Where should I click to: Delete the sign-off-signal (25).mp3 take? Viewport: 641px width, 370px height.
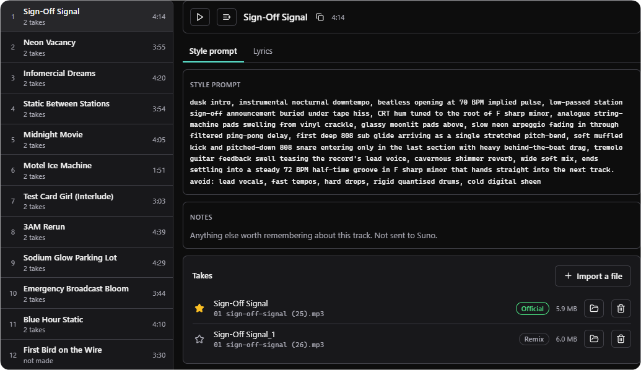[621, 308]
